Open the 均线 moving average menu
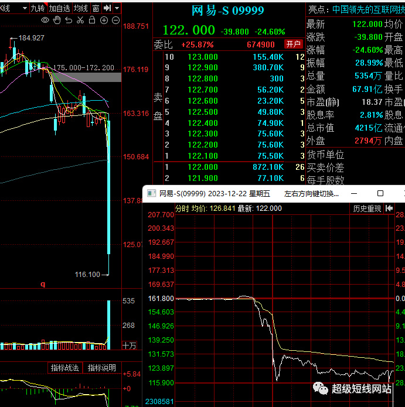Image resolution: width=405 pixels, height=407 pixels. pyautogui.click(x=80, y=9)
